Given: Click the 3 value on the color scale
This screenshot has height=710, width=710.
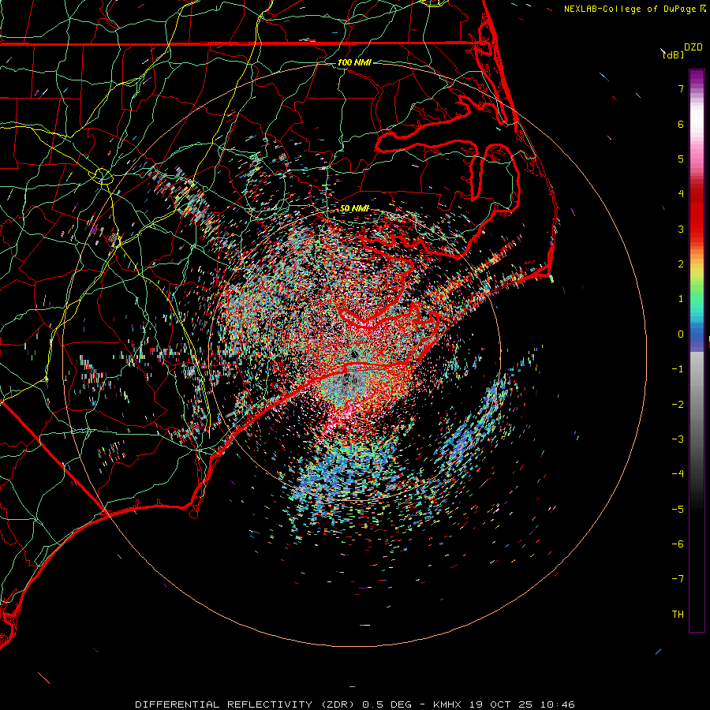Looking at the screenshot, I should pyautogui.click(x=681, y=229).
